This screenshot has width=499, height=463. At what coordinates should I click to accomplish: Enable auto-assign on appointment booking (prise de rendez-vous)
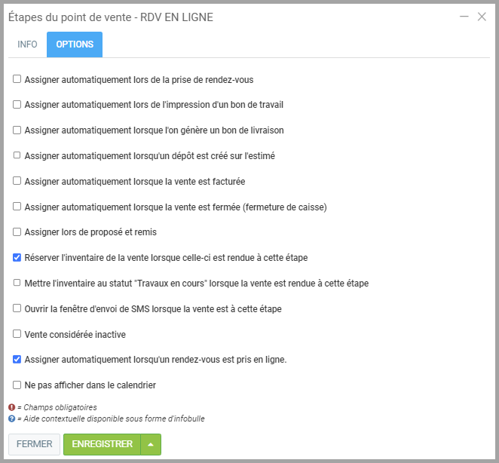[17, 78]
